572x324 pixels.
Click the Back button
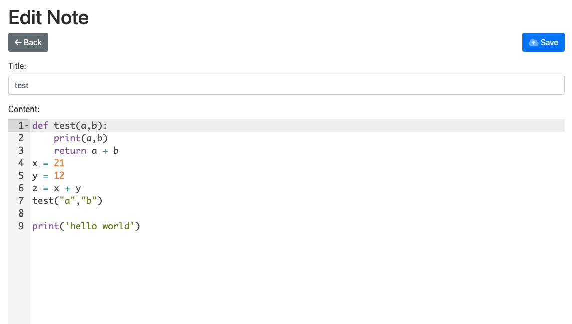28,42
